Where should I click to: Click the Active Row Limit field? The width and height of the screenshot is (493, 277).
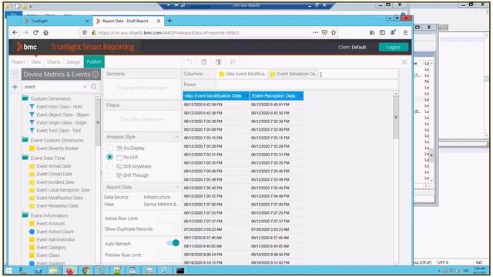tap(169, 219)
